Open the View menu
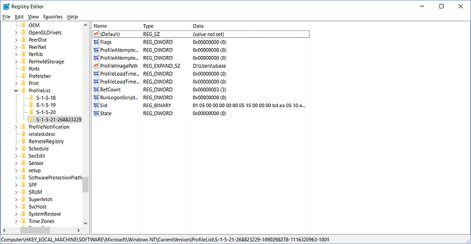Screen dimensions: 471x244 click(x=33, y=17)
